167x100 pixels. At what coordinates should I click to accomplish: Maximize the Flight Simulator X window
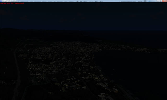coord(160,1)
